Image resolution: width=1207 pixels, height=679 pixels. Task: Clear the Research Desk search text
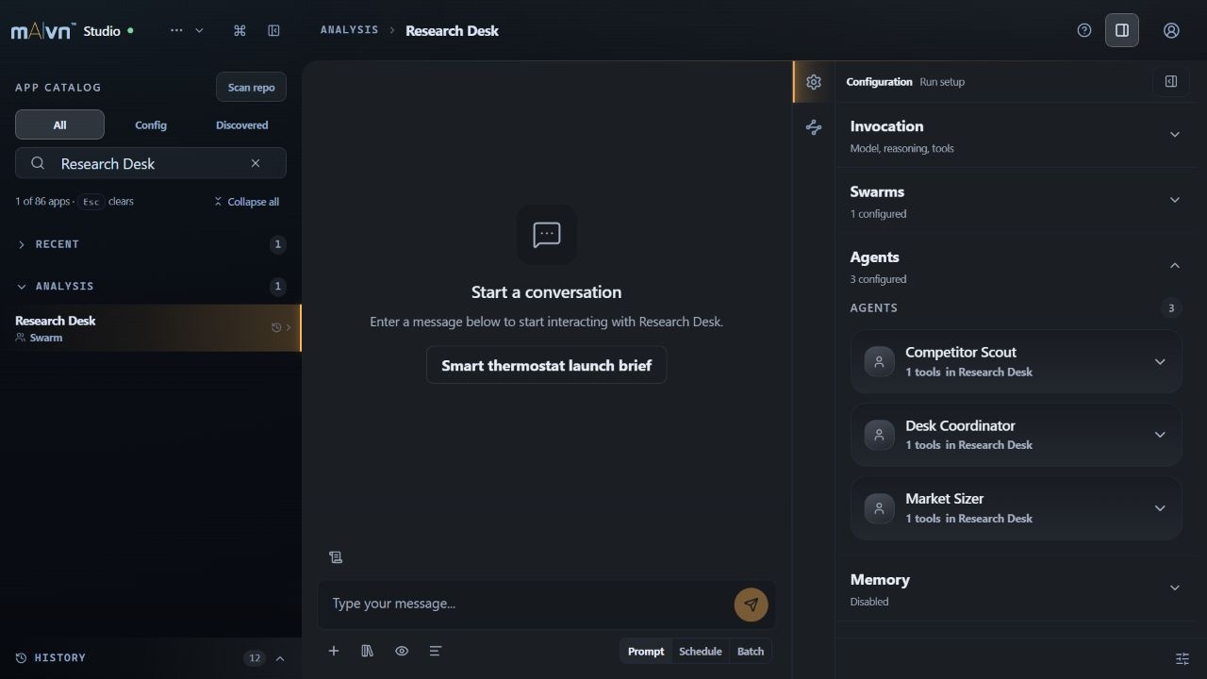[x=256, y=163]
